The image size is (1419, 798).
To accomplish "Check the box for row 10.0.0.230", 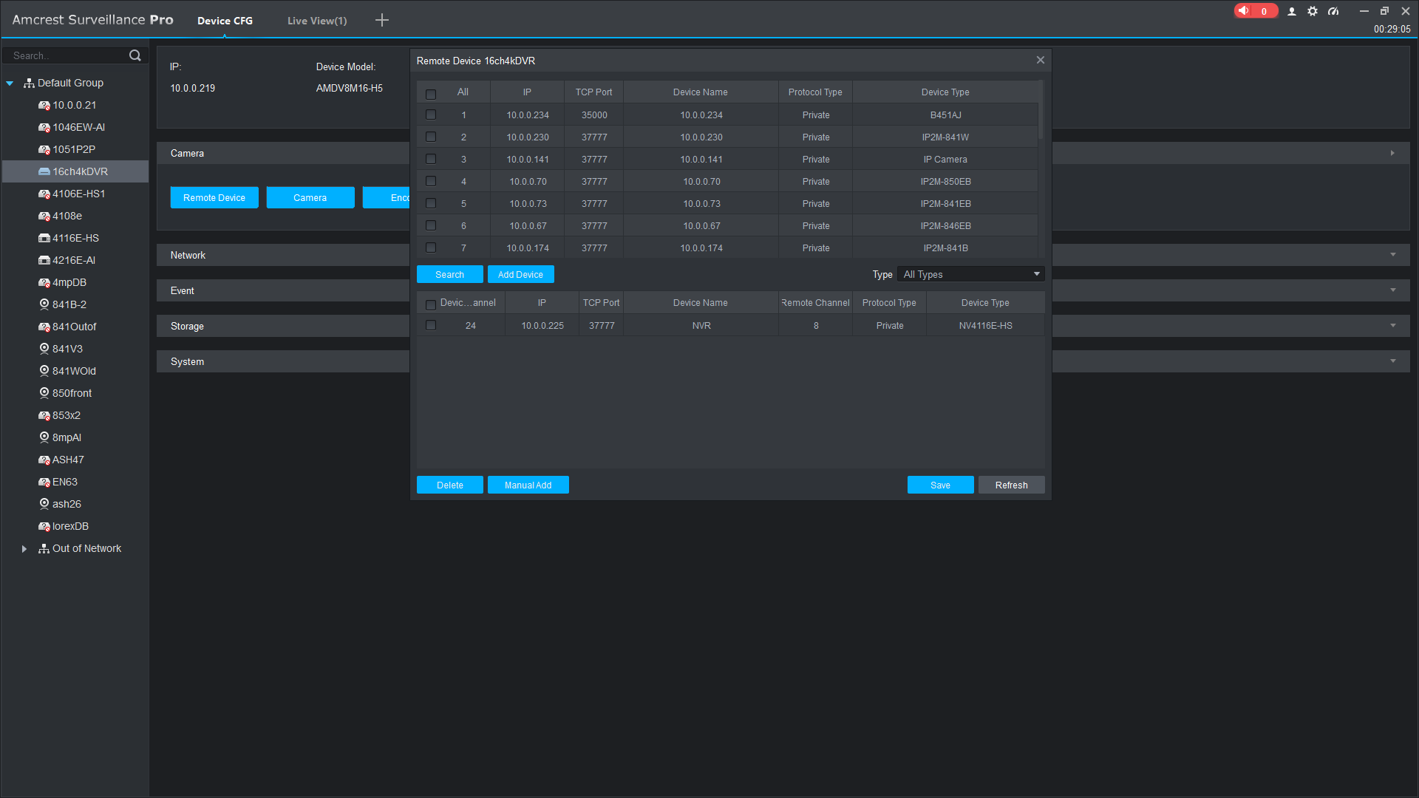I will pyautogui.click(x=431, y=137).
